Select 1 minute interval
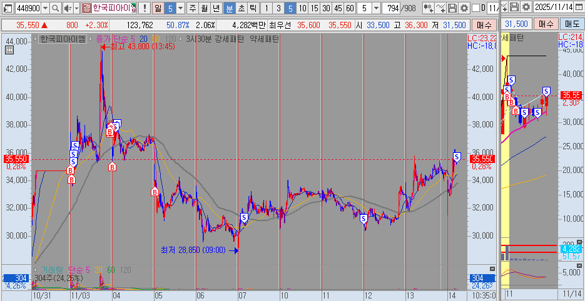Screen dimensions: 585x301 tap(267, 8)
